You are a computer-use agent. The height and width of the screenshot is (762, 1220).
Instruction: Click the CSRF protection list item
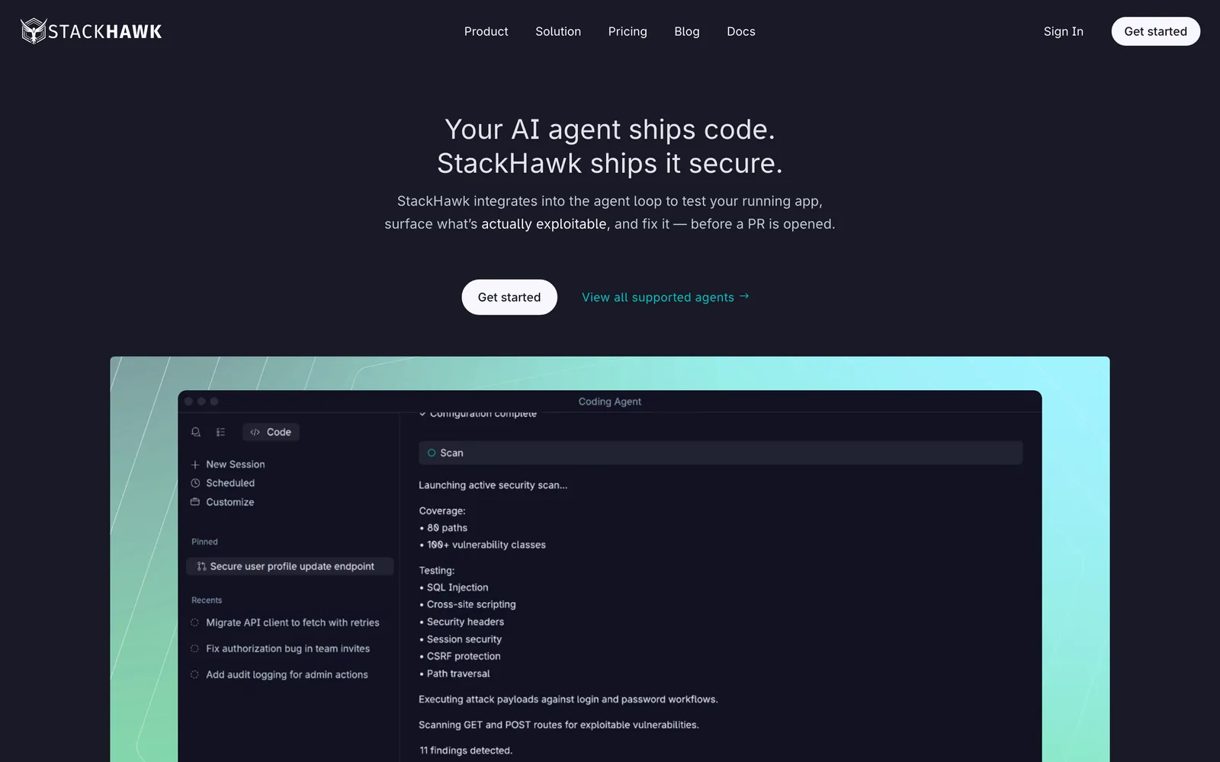coord(460,656)
